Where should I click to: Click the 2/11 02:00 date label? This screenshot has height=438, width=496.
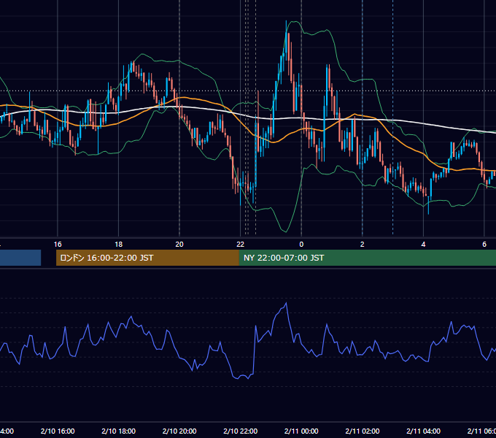[x=363, y=431]
